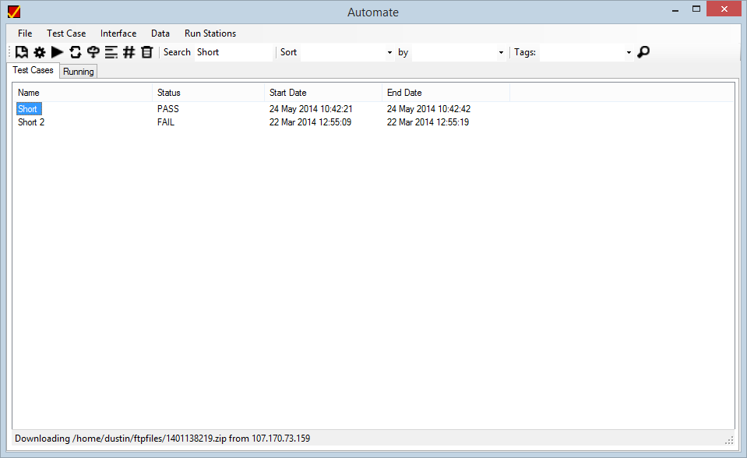Run the test with the play icon
The height and width of the screenshot is (458, 747).
(x=57, y=52)
